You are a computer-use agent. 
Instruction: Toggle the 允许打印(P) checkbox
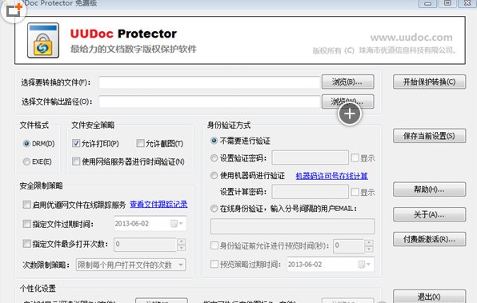[x=76, y=143]
